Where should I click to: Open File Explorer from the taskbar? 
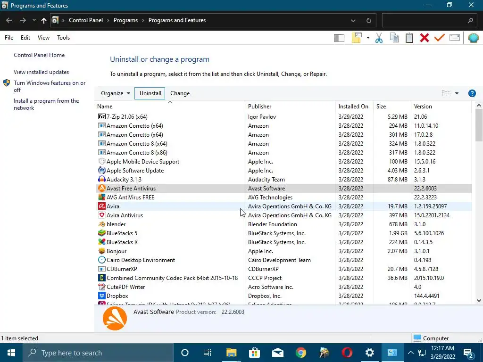(231, 353)
